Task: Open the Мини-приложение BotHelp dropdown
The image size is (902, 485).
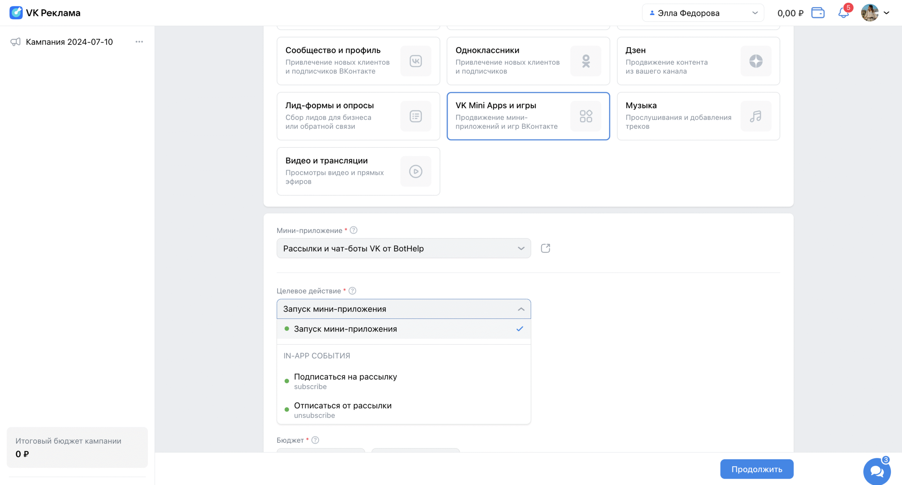Action: point(403,248)
